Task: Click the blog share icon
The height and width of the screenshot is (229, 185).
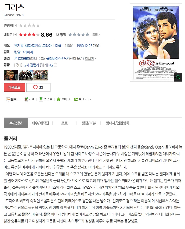Action: tap(8, 99)
